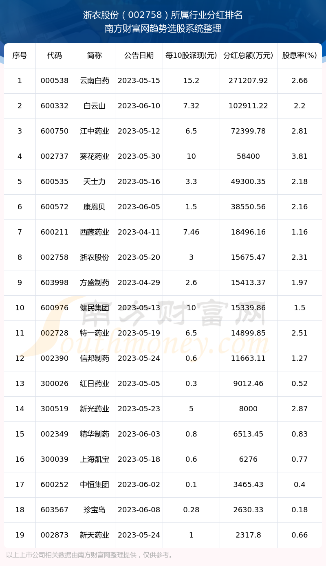Click the 新光药业 name cell
The width and height of the screenshot is (326, 575).
coord(95,409)
